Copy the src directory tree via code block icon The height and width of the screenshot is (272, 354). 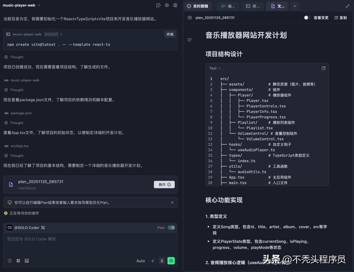coord(324,68)
